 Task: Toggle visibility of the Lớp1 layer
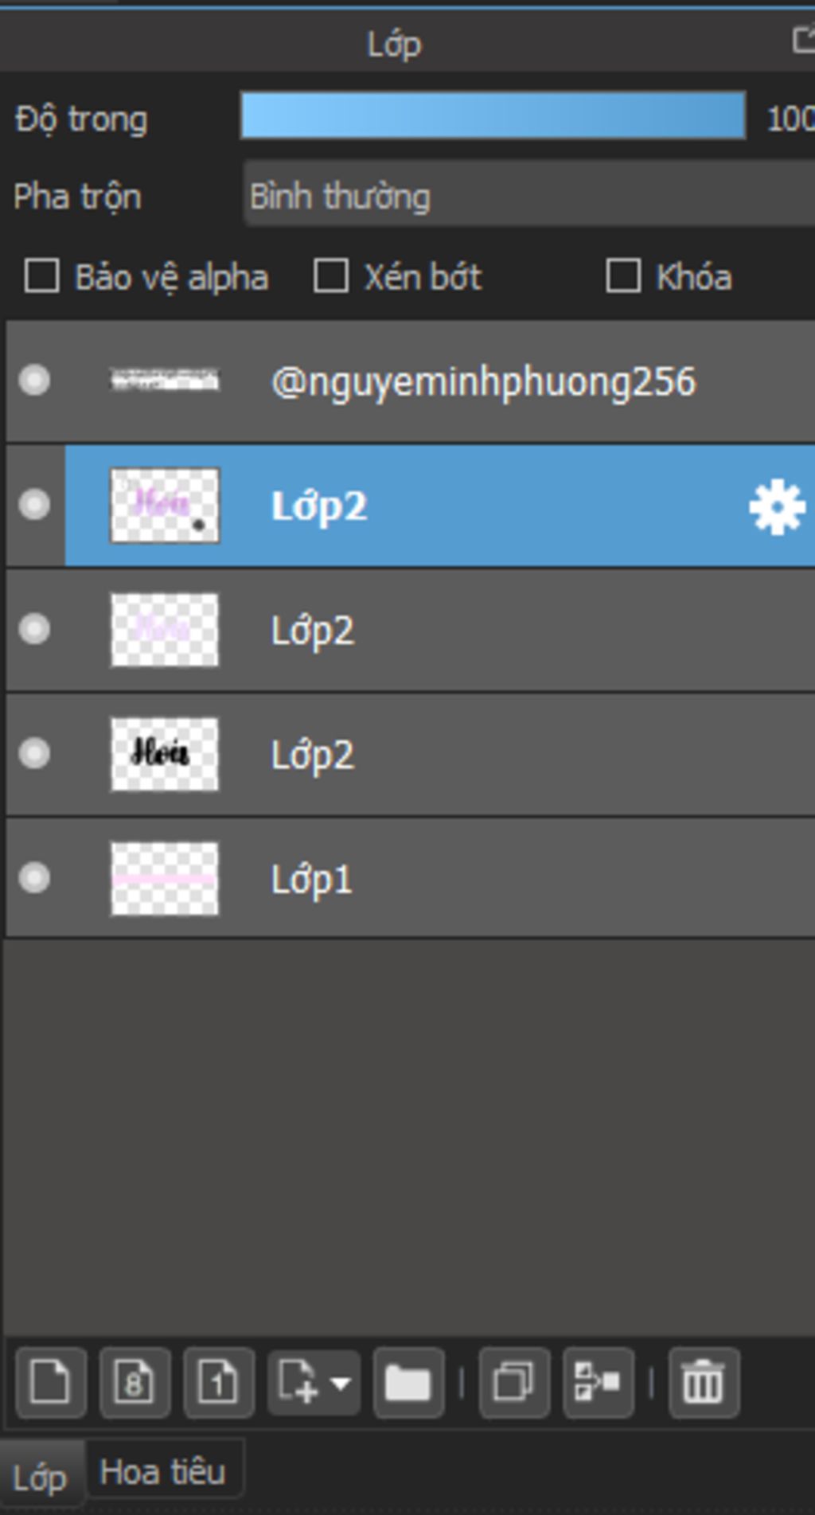(x=34, y=878)
